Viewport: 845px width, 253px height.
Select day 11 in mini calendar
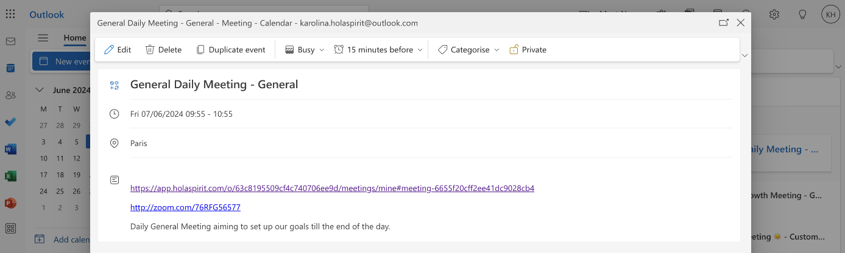tap(60, 158)
